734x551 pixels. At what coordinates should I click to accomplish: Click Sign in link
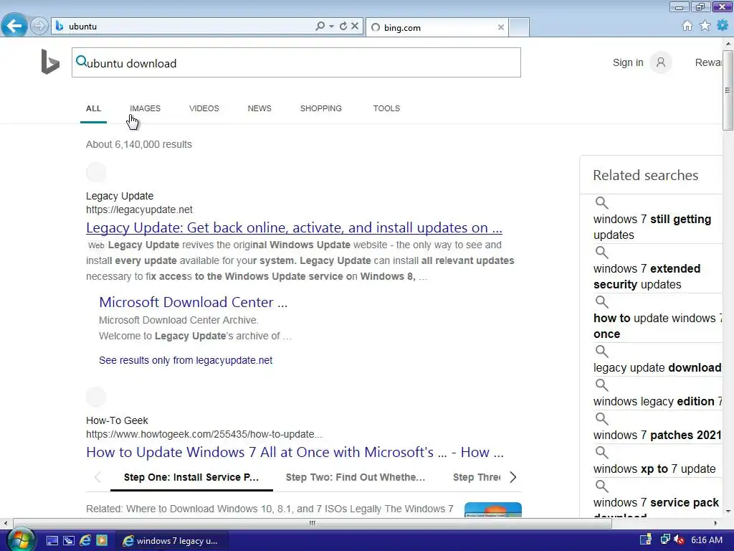pyautogui.click(x=628, y=62)
